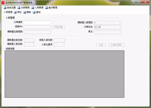Click inside the 栈板信息 gray list area
The width and height of the screenshot is (151, 108).
(x=64, y=74)
